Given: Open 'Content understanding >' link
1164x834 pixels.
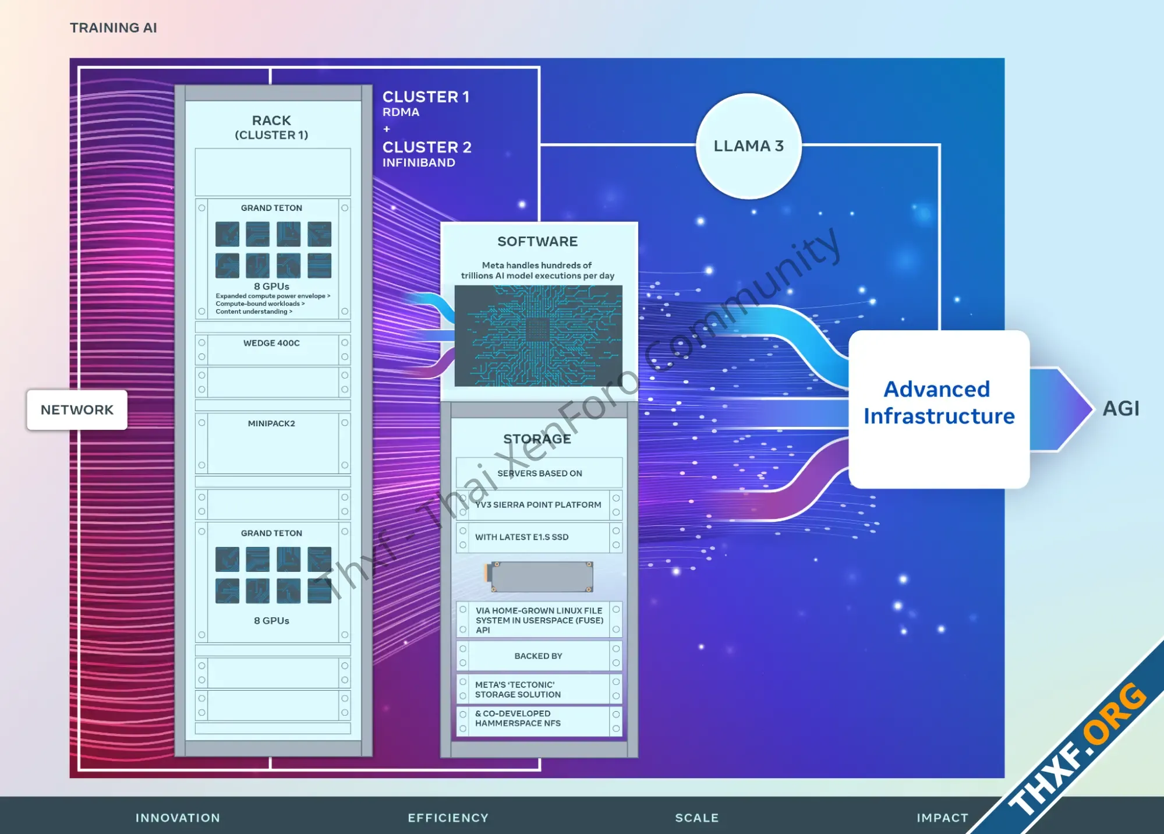Looking at the screenshot, I should (x=254, y=312).
